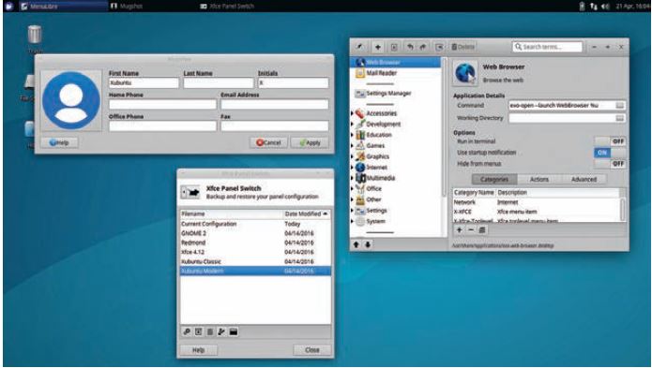
Task: Click MenuLibre Search terms box
Action: [547, 47]
